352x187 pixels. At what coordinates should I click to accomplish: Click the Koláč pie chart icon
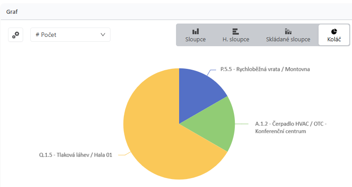[334, 32]
